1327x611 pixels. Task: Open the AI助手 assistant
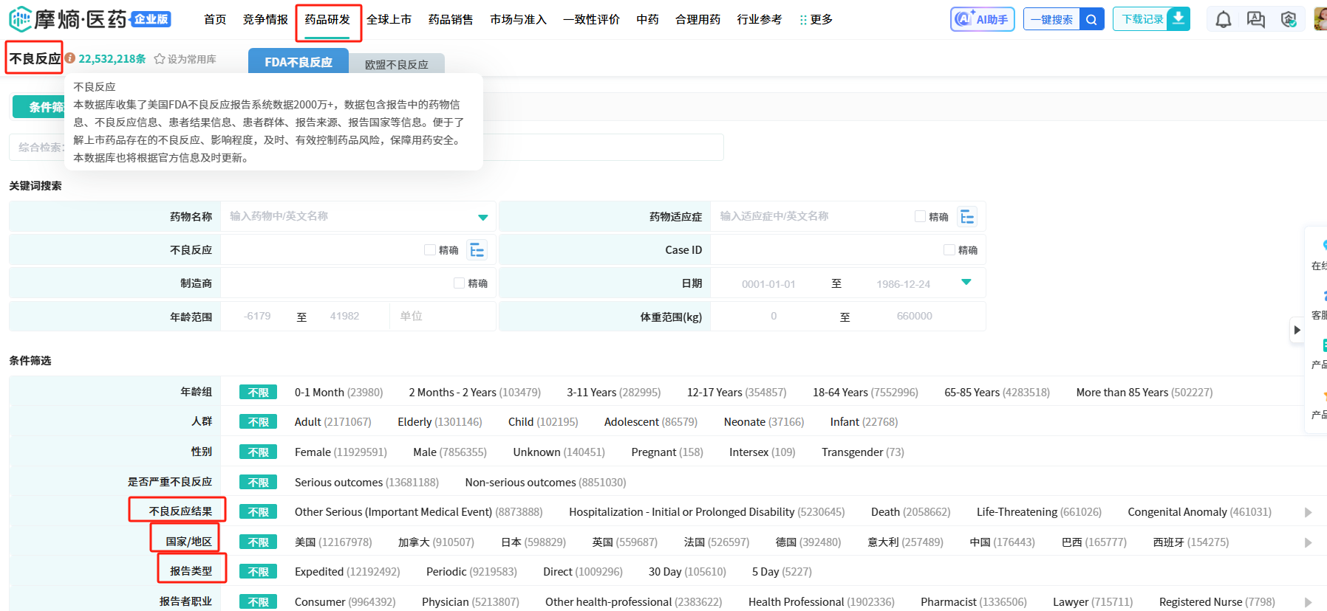coord(982,19)
